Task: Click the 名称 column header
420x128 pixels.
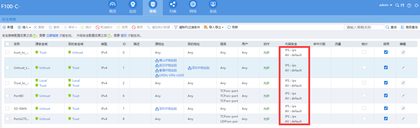Action: (17, 44)
